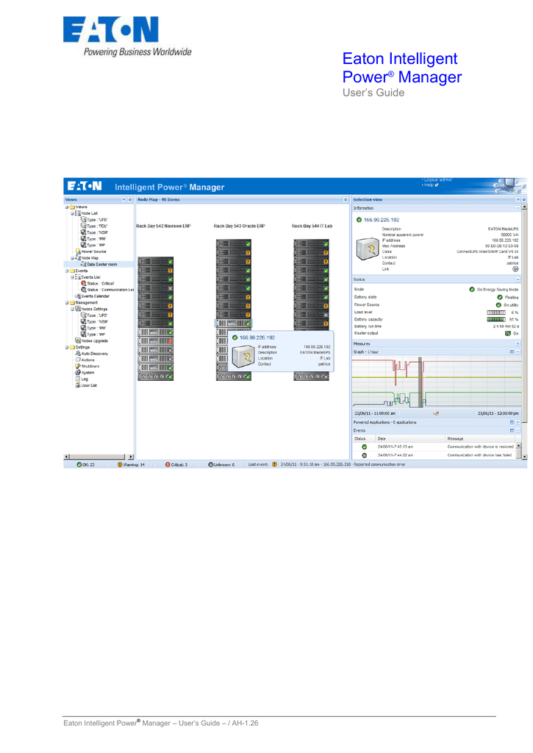
Task: Collapse the Selection view panel with the double-arrow
Action: [518, 199]
